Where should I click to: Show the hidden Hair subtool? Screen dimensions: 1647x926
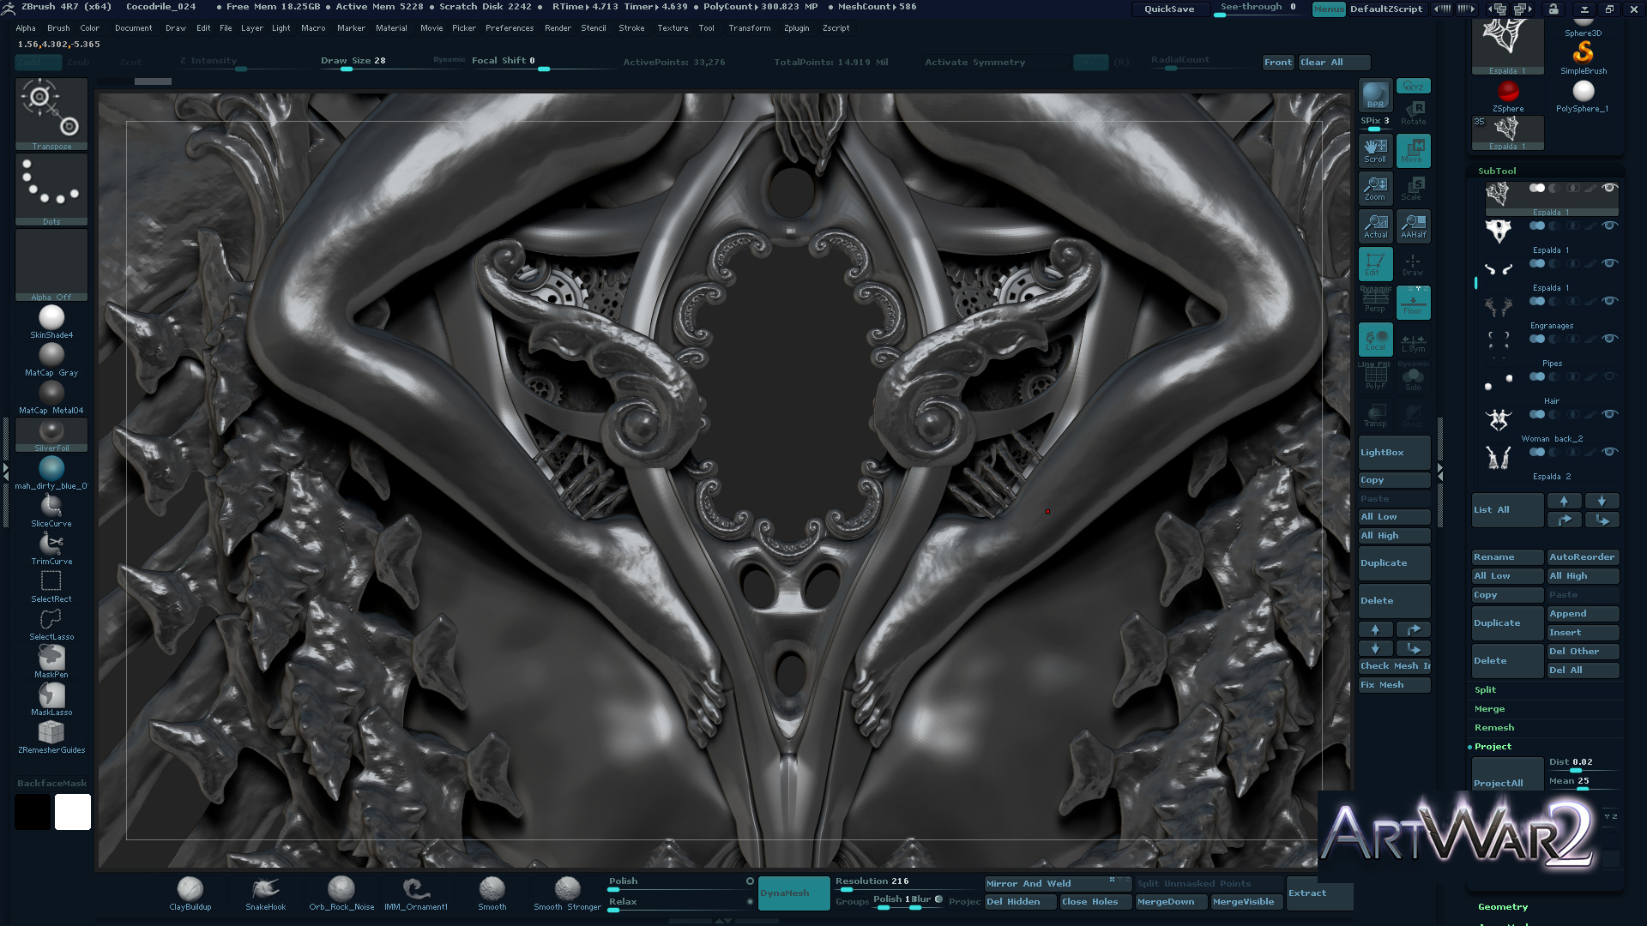(1610, 376)
